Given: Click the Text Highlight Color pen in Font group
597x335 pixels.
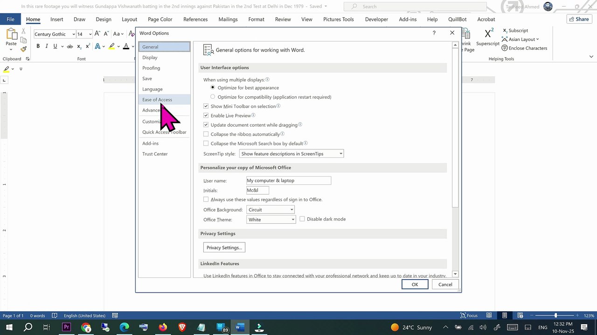Looking at the screenshot, I should click(111, 46).
